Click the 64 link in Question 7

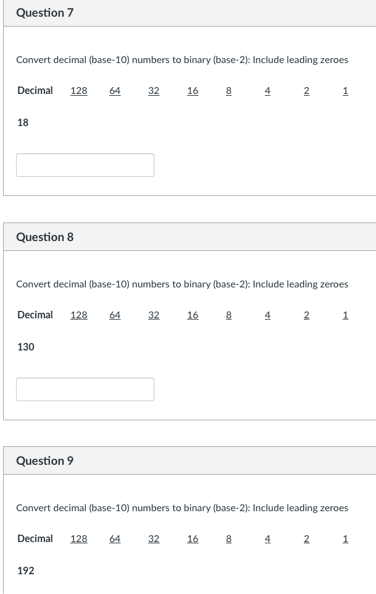pyautogui.click(x=115, y=90)
